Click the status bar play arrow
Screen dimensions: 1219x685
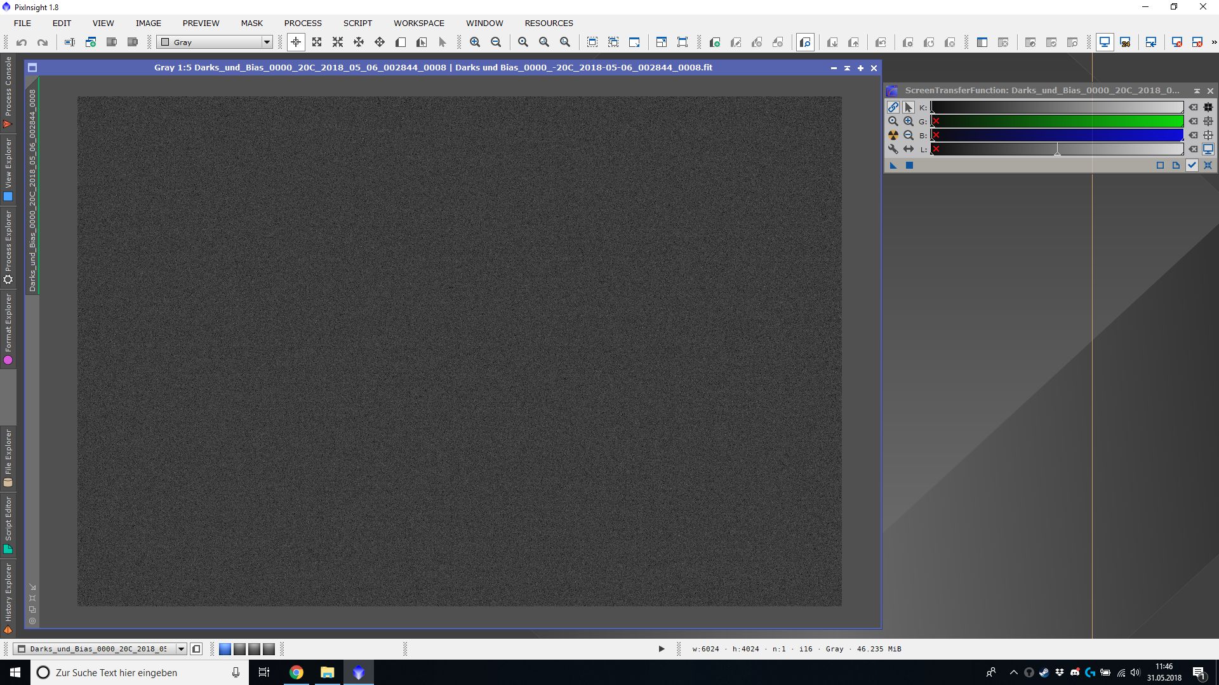tap(661, 649)
